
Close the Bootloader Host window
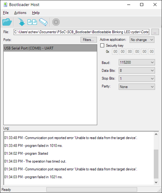tap(155, 5)
